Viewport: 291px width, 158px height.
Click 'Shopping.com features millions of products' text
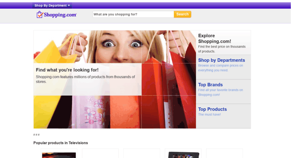pyautogui.click(x=85, y=79)
